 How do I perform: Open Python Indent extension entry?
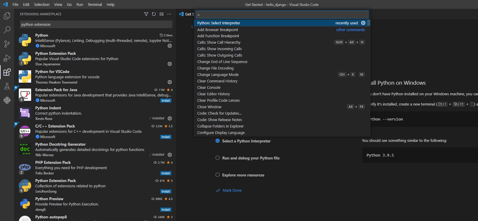pyautogui.click(x=95, y=113)
